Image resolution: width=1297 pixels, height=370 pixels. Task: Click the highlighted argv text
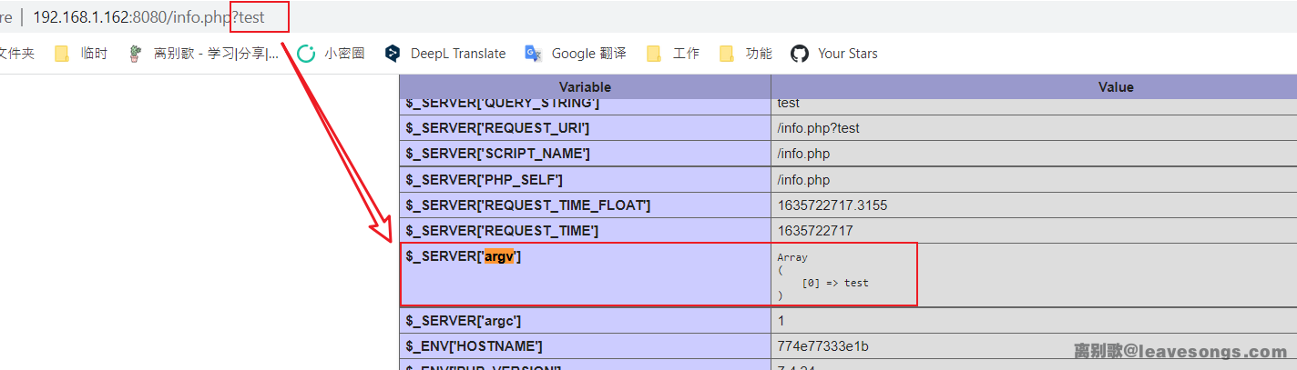498,256
